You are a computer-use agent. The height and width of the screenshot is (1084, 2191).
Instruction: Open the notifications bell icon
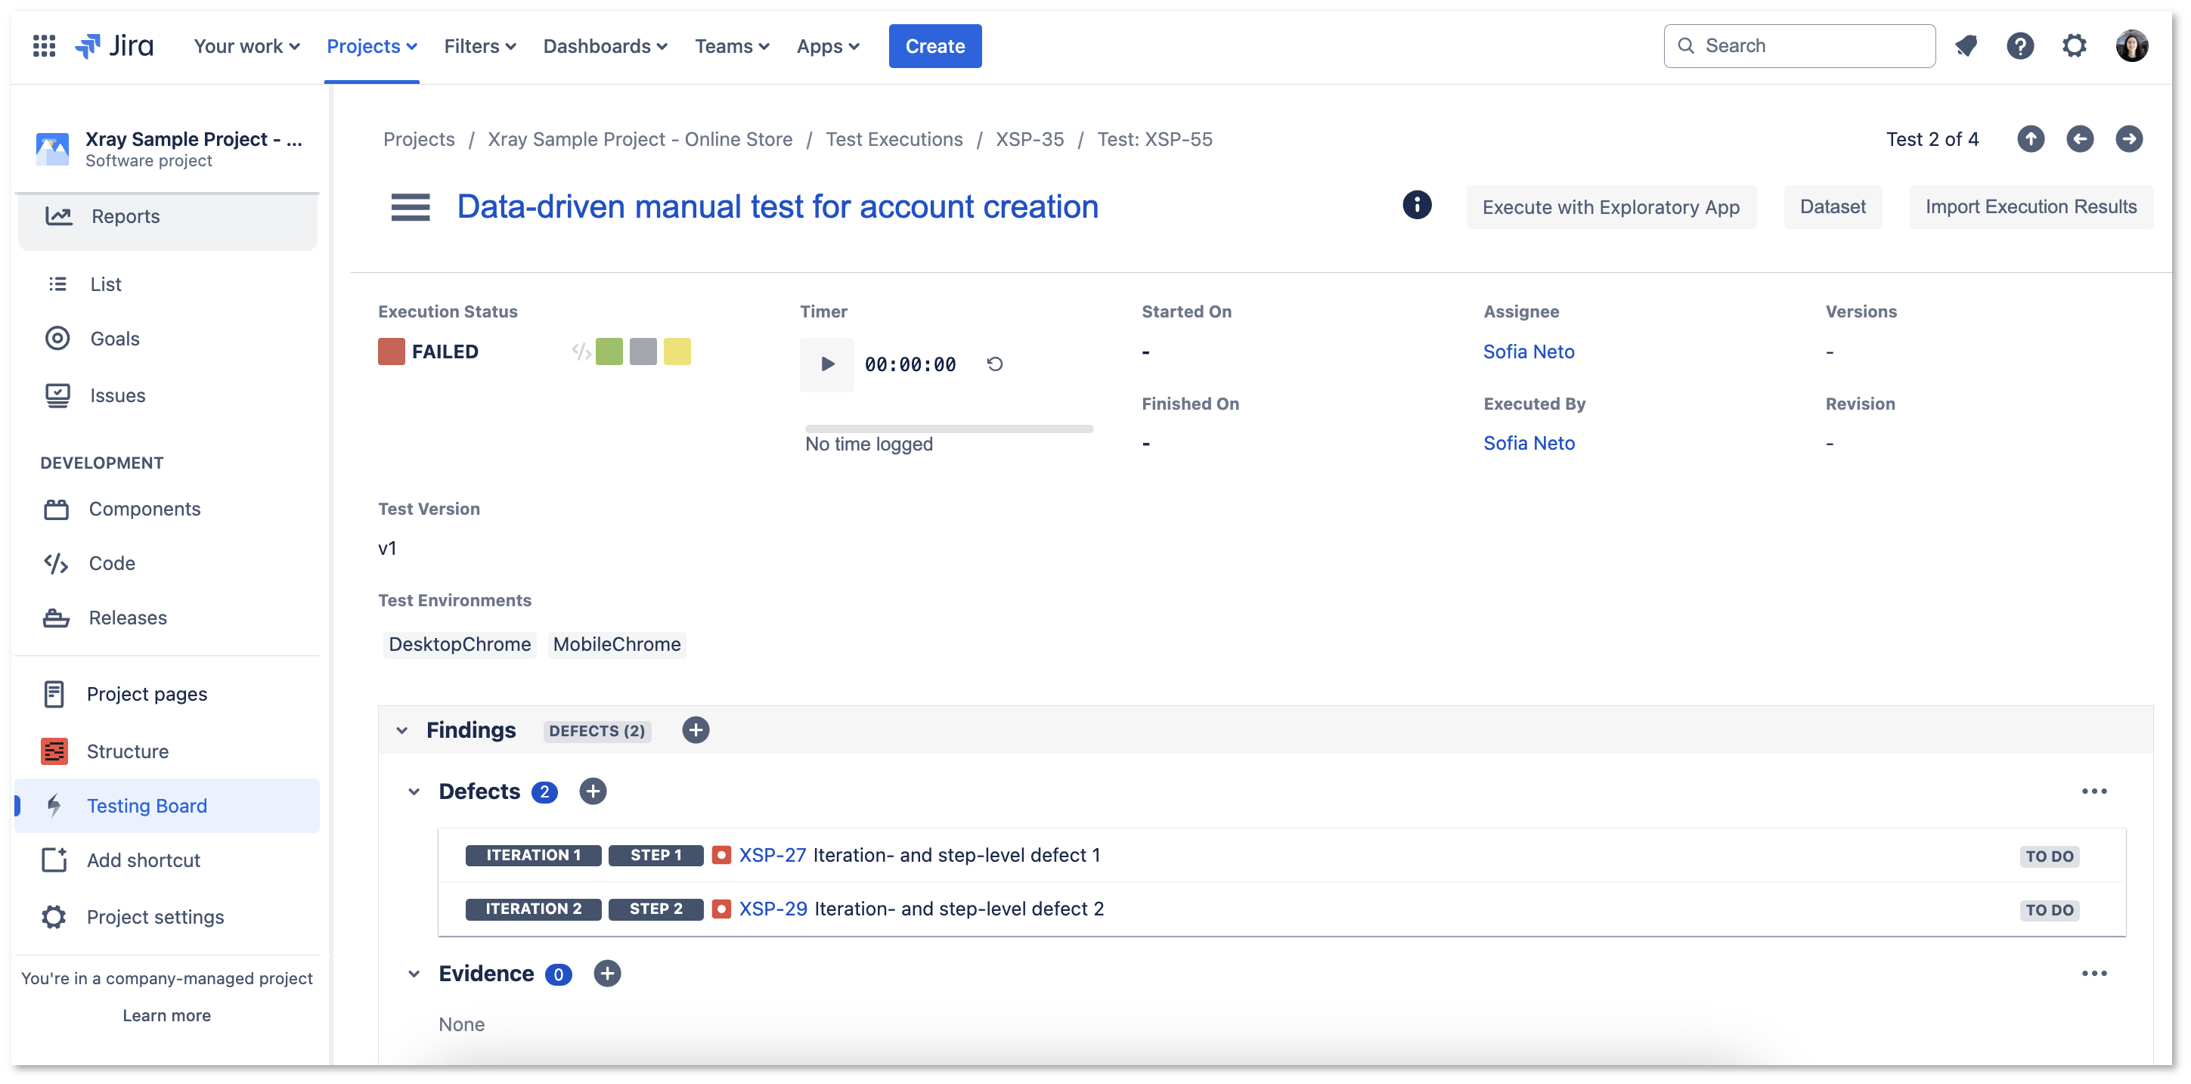[x=1966, y=46]
